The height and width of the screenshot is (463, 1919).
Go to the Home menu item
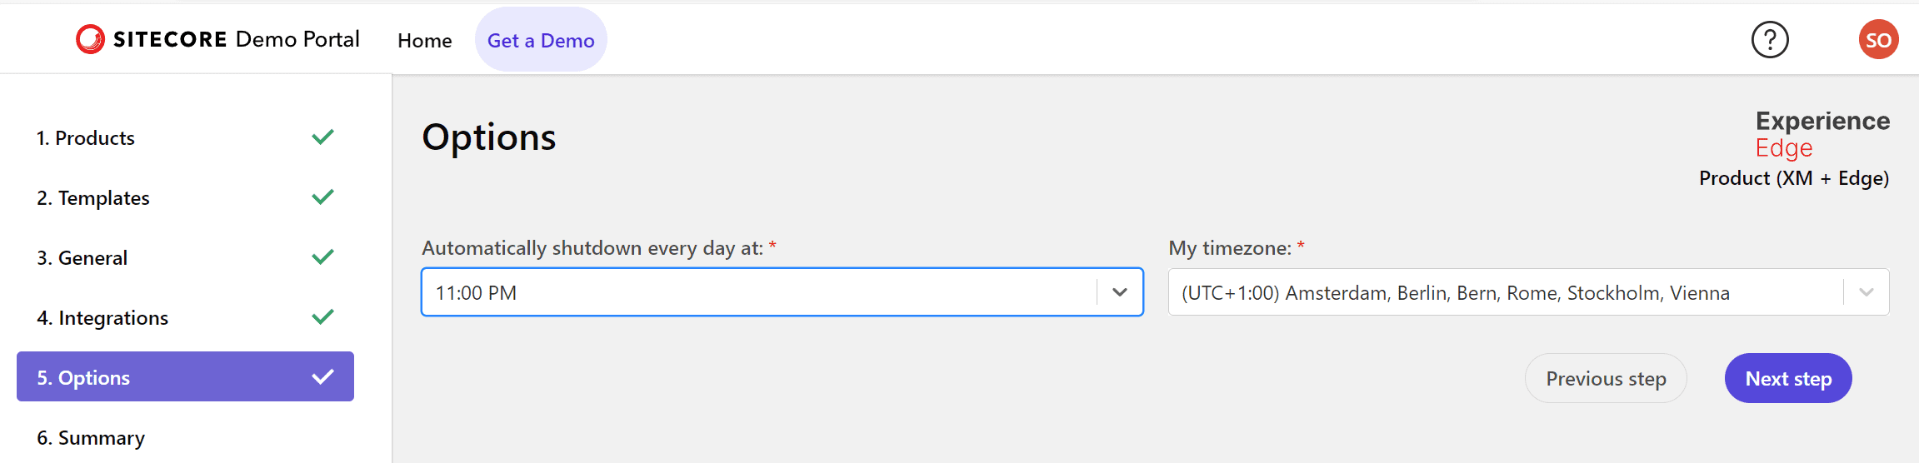pyautogui.click(x=424, y=40)
